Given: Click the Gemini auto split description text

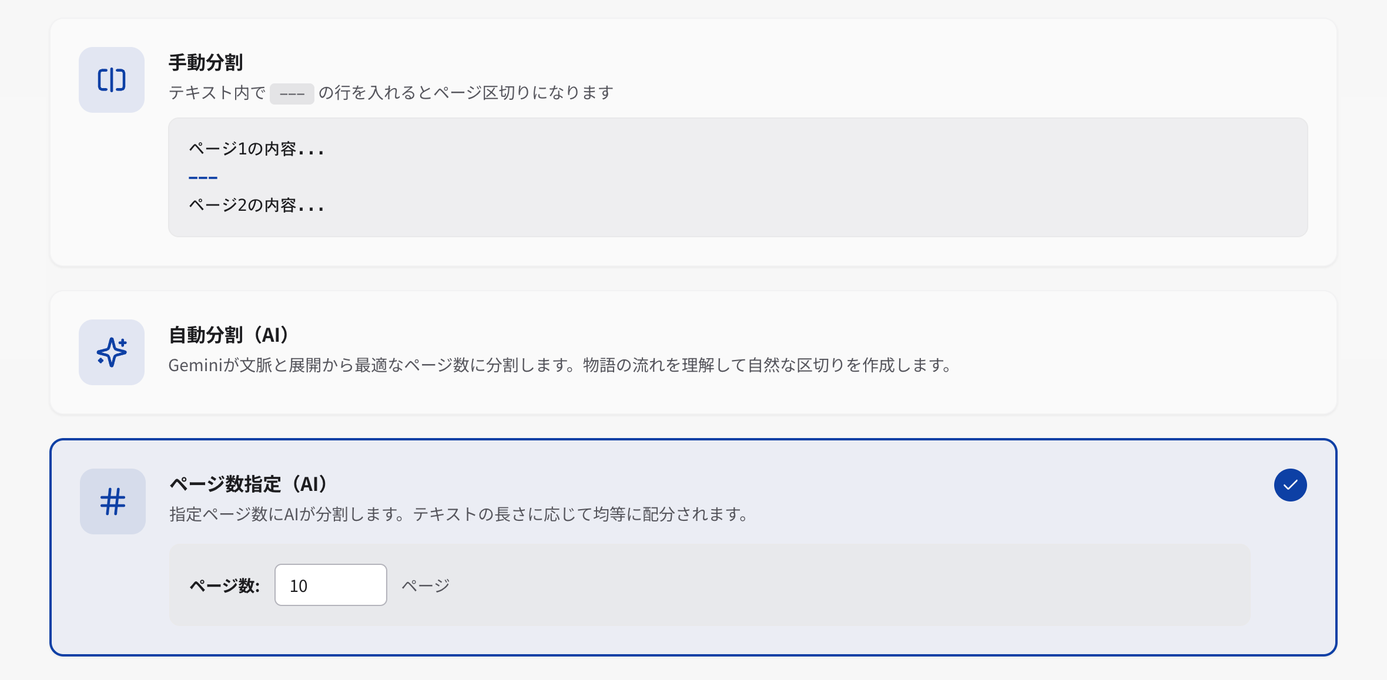Looking at the screenshot, I should click(x=560, y=365).
